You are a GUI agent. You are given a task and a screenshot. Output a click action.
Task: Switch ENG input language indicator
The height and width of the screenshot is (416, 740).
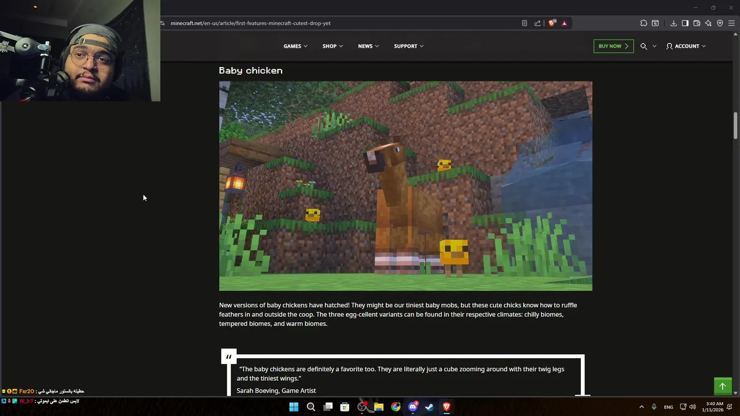click(x=668, y=407)
